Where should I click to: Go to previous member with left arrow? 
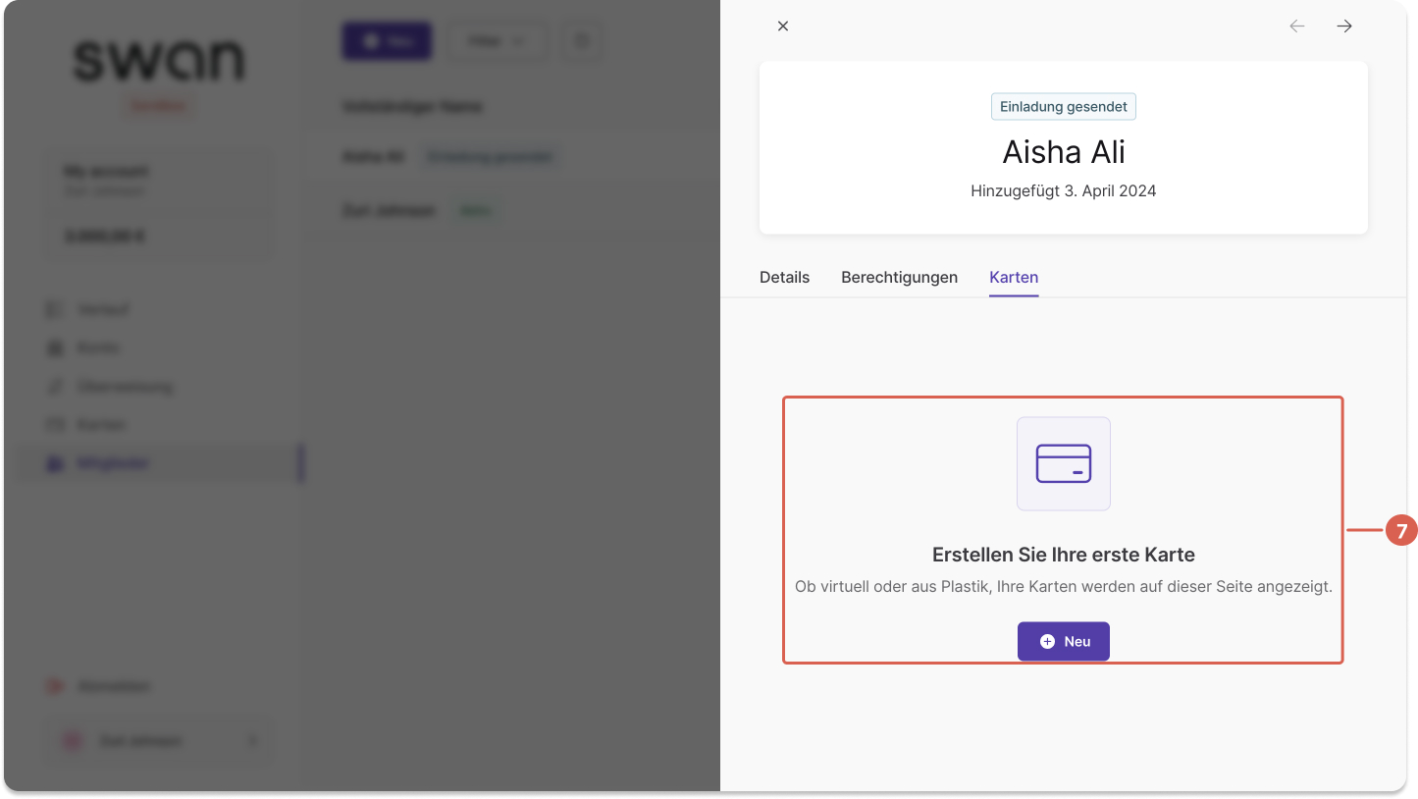tap(1297, 27)
